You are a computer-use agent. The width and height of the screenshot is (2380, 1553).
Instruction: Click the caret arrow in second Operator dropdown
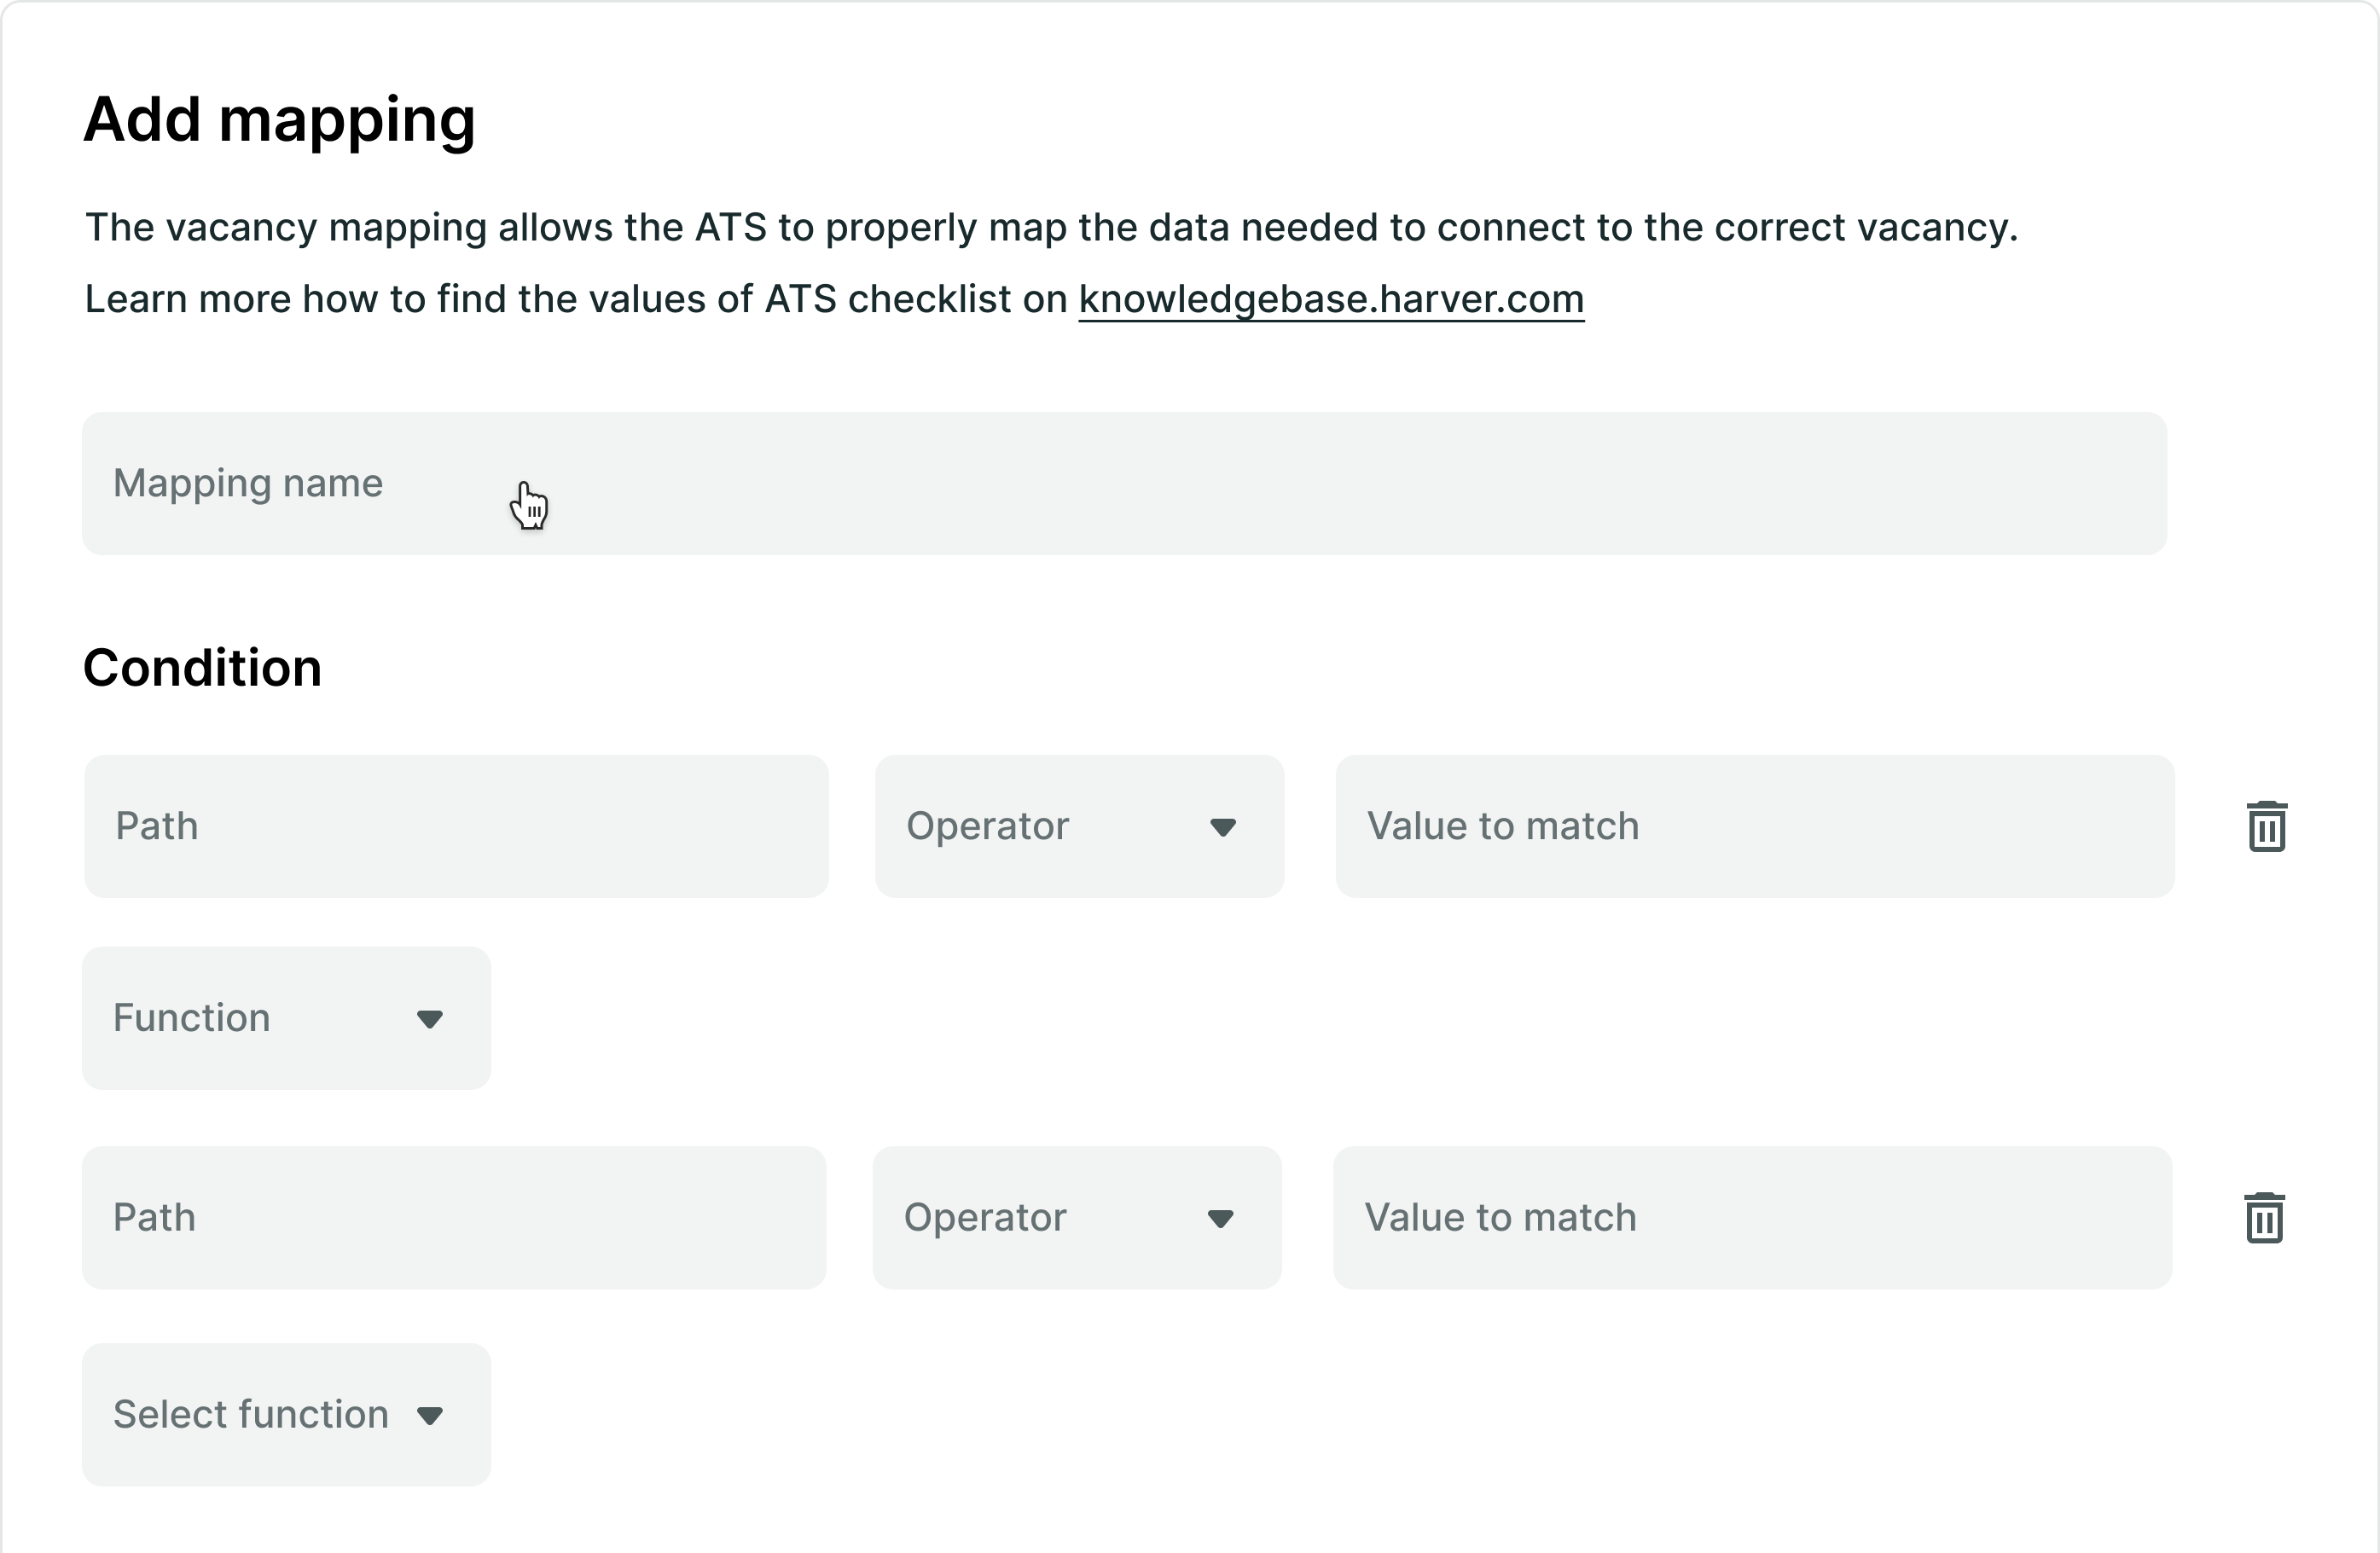tap(1220, 1218)
